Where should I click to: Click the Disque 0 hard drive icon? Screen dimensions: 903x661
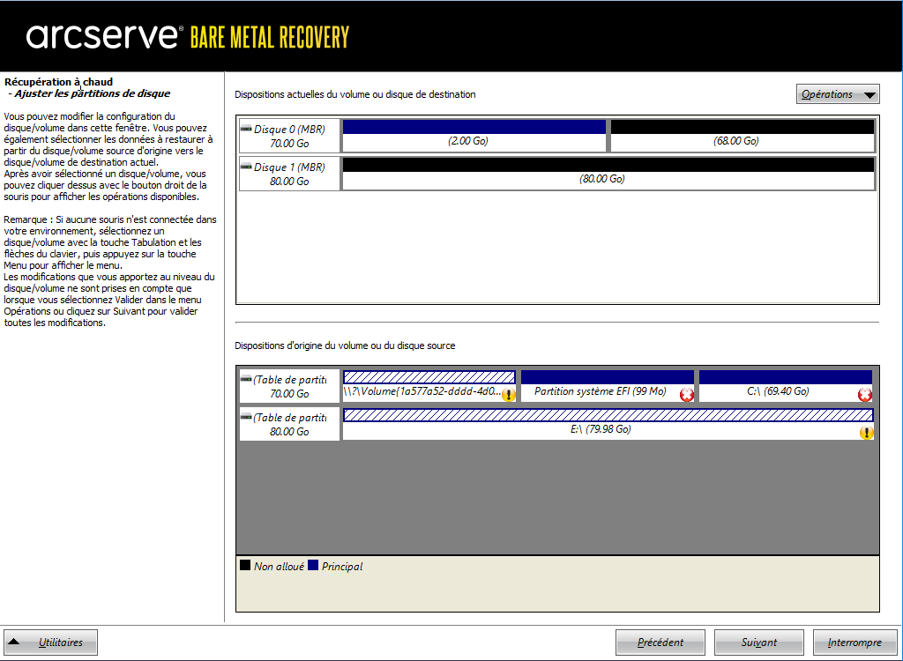pyautogui.click(x=246, y=129)
